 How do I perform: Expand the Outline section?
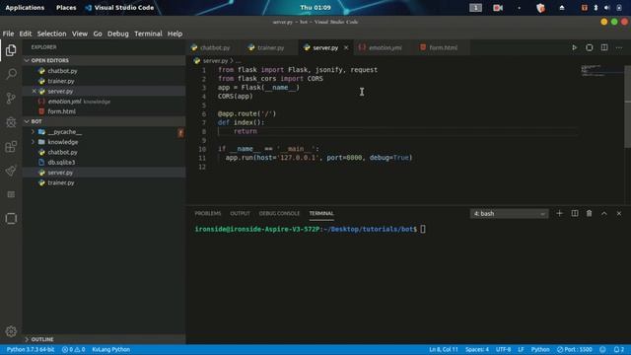pos(104,339)
